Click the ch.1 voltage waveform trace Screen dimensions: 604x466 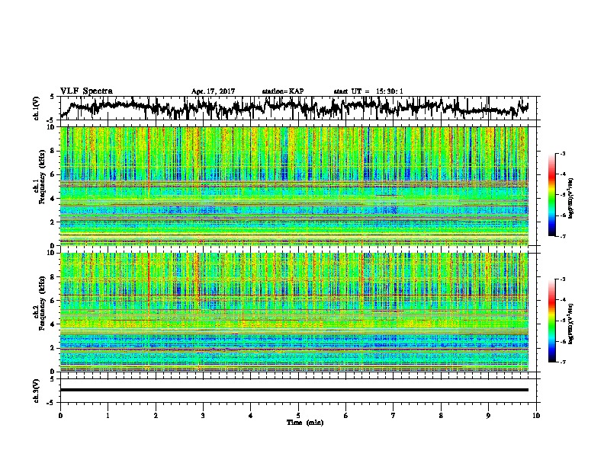(294, 107)
